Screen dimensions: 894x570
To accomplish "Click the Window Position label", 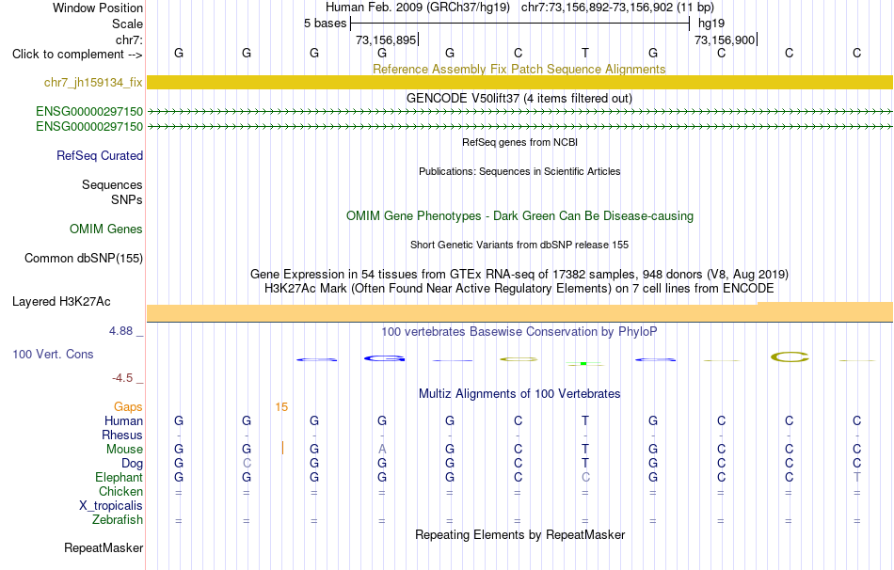I will point(98,8).
